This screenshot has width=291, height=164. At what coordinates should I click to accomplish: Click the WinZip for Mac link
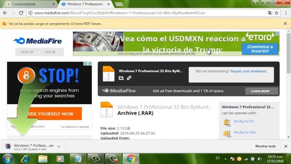[x=245, y=133]
